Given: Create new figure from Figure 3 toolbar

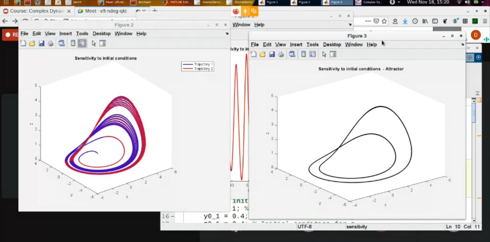Looking at the screenshot, I should [x=254, y=54].
